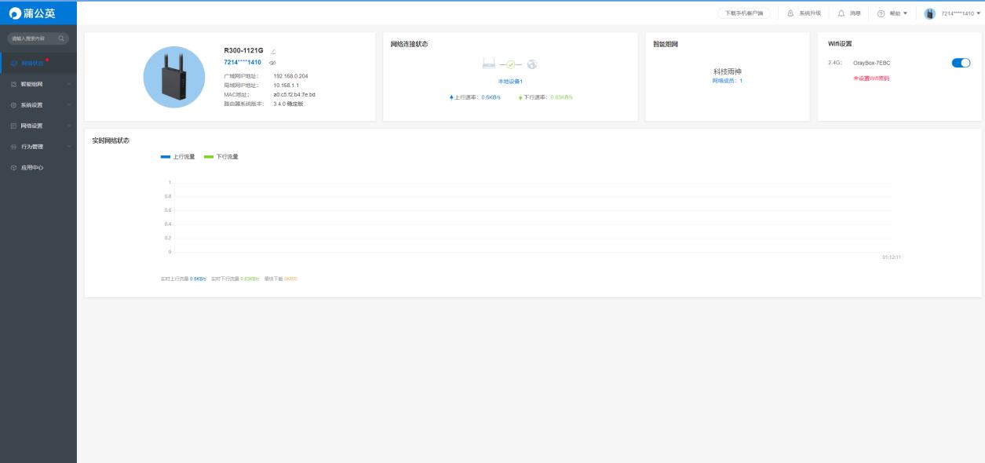Click the icon beside 智能组网 in sidebar
The image size is (985, 463).
(13, 84)
